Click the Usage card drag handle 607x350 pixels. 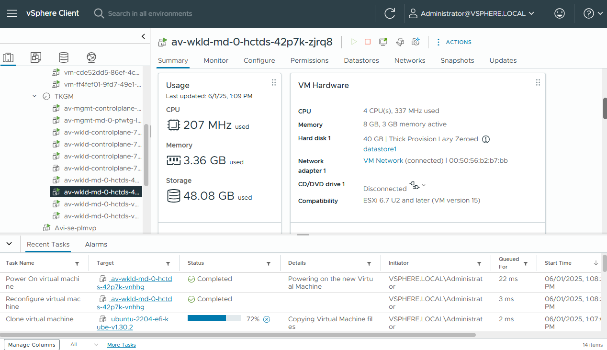pos(274,82)
